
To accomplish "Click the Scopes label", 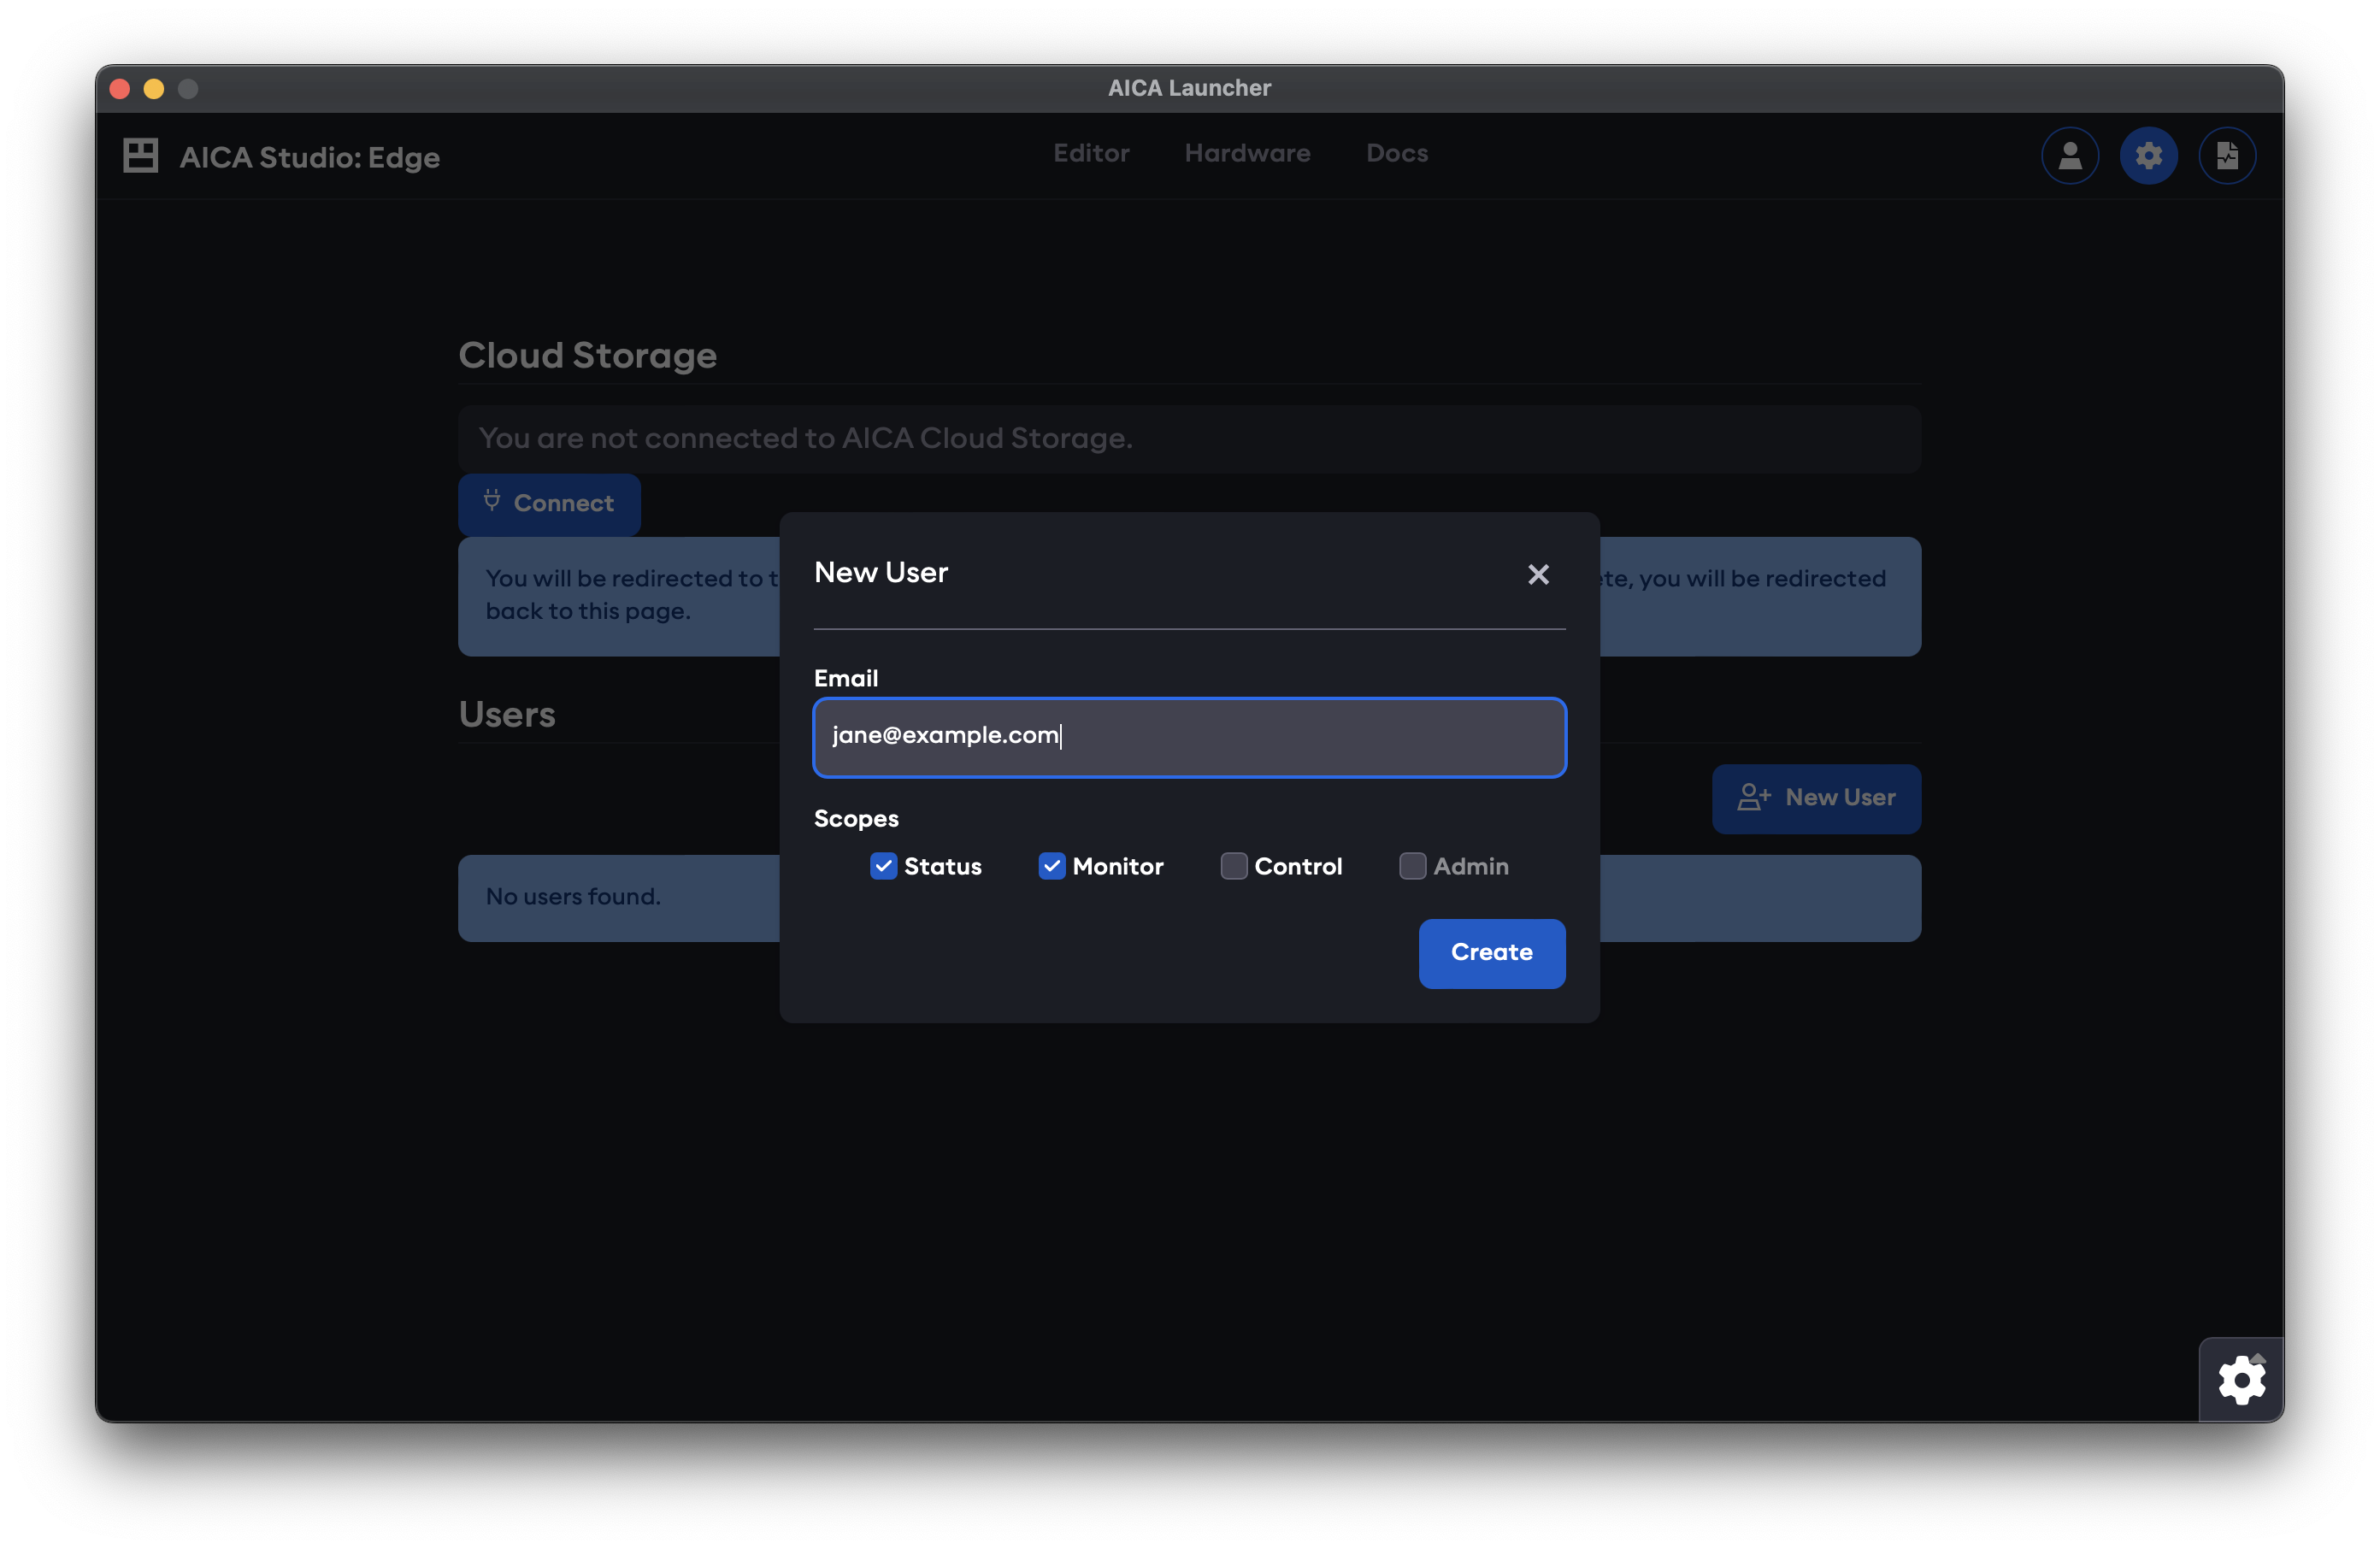I will pos(856,819).
